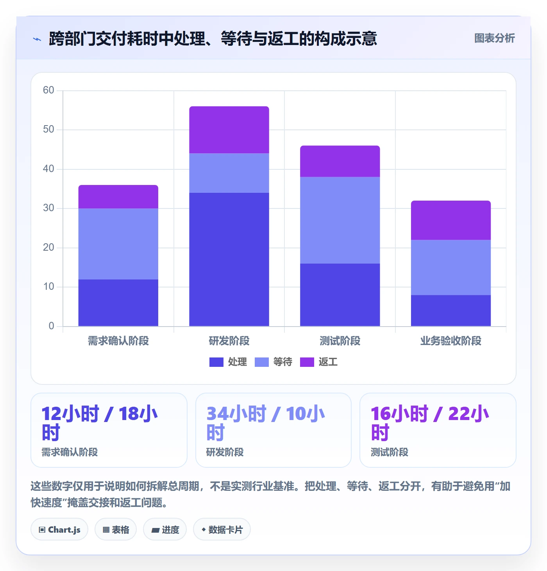Click the 测试阶段 bar's dark-blue 处理 segment
Screen dimensions: 547x571
coord(340,295)
